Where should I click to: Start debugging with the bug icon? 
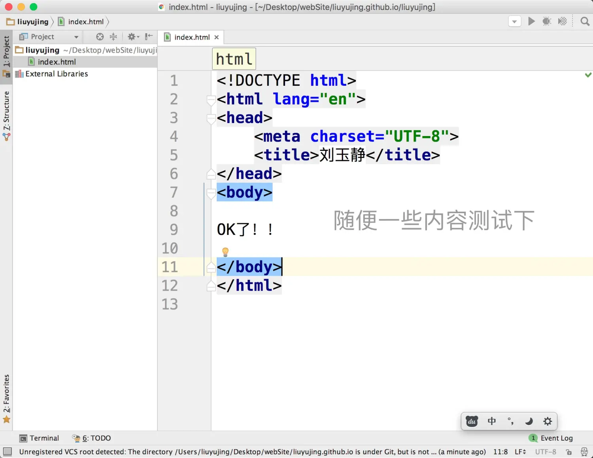point(547,21)
